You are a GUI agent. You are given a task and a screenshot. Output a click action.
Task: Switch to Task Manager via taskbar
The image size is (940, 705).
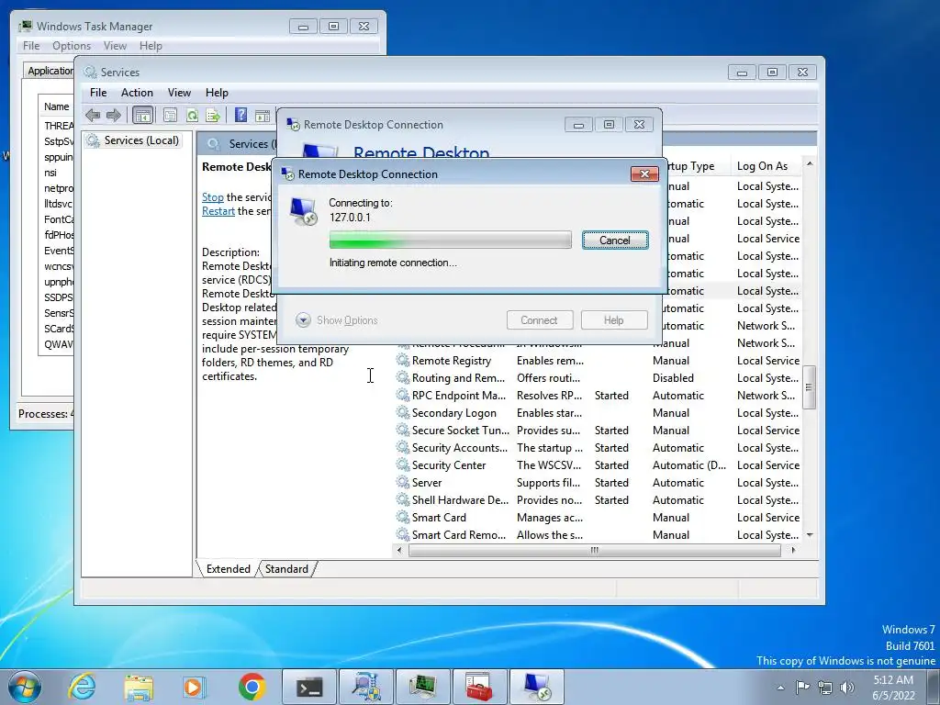(x=422, y=687)
